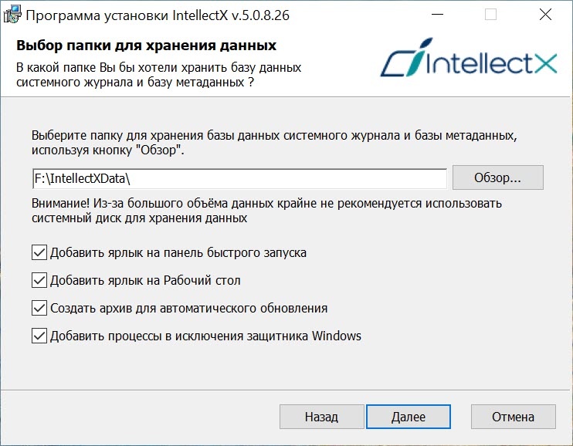
Task: Click the 'Выберите папку для хранения' instruction text
Action: click(274, 143)
